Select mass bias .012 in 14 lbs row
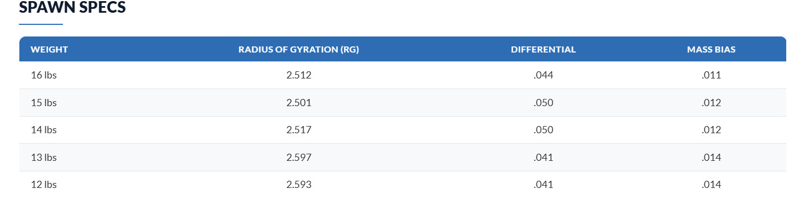Screen dimensions: 789x199 tap(711, 130)
